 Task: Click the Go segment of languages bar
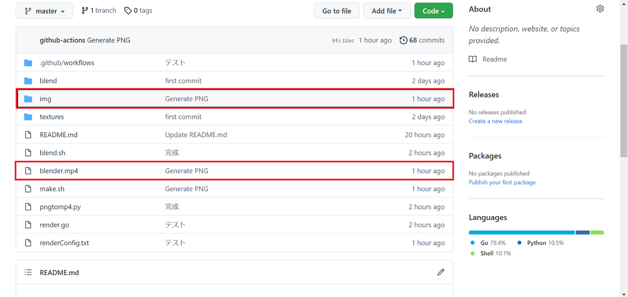tap(522, 233)
